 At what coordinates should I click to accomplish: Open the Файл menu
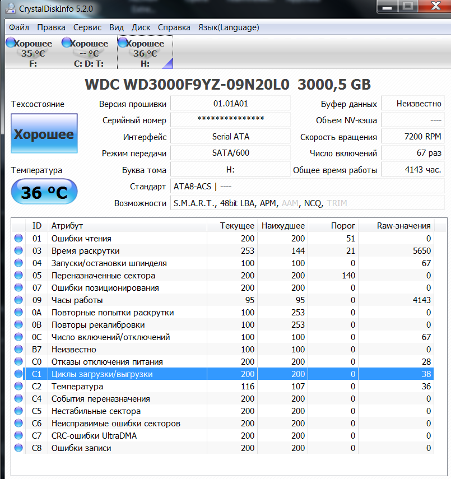18,27
